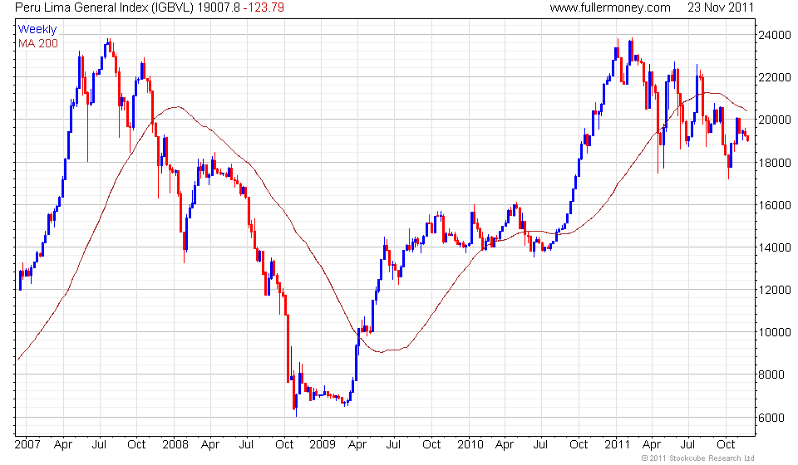Select the Jul label after 2011

(x=687, y=445)
